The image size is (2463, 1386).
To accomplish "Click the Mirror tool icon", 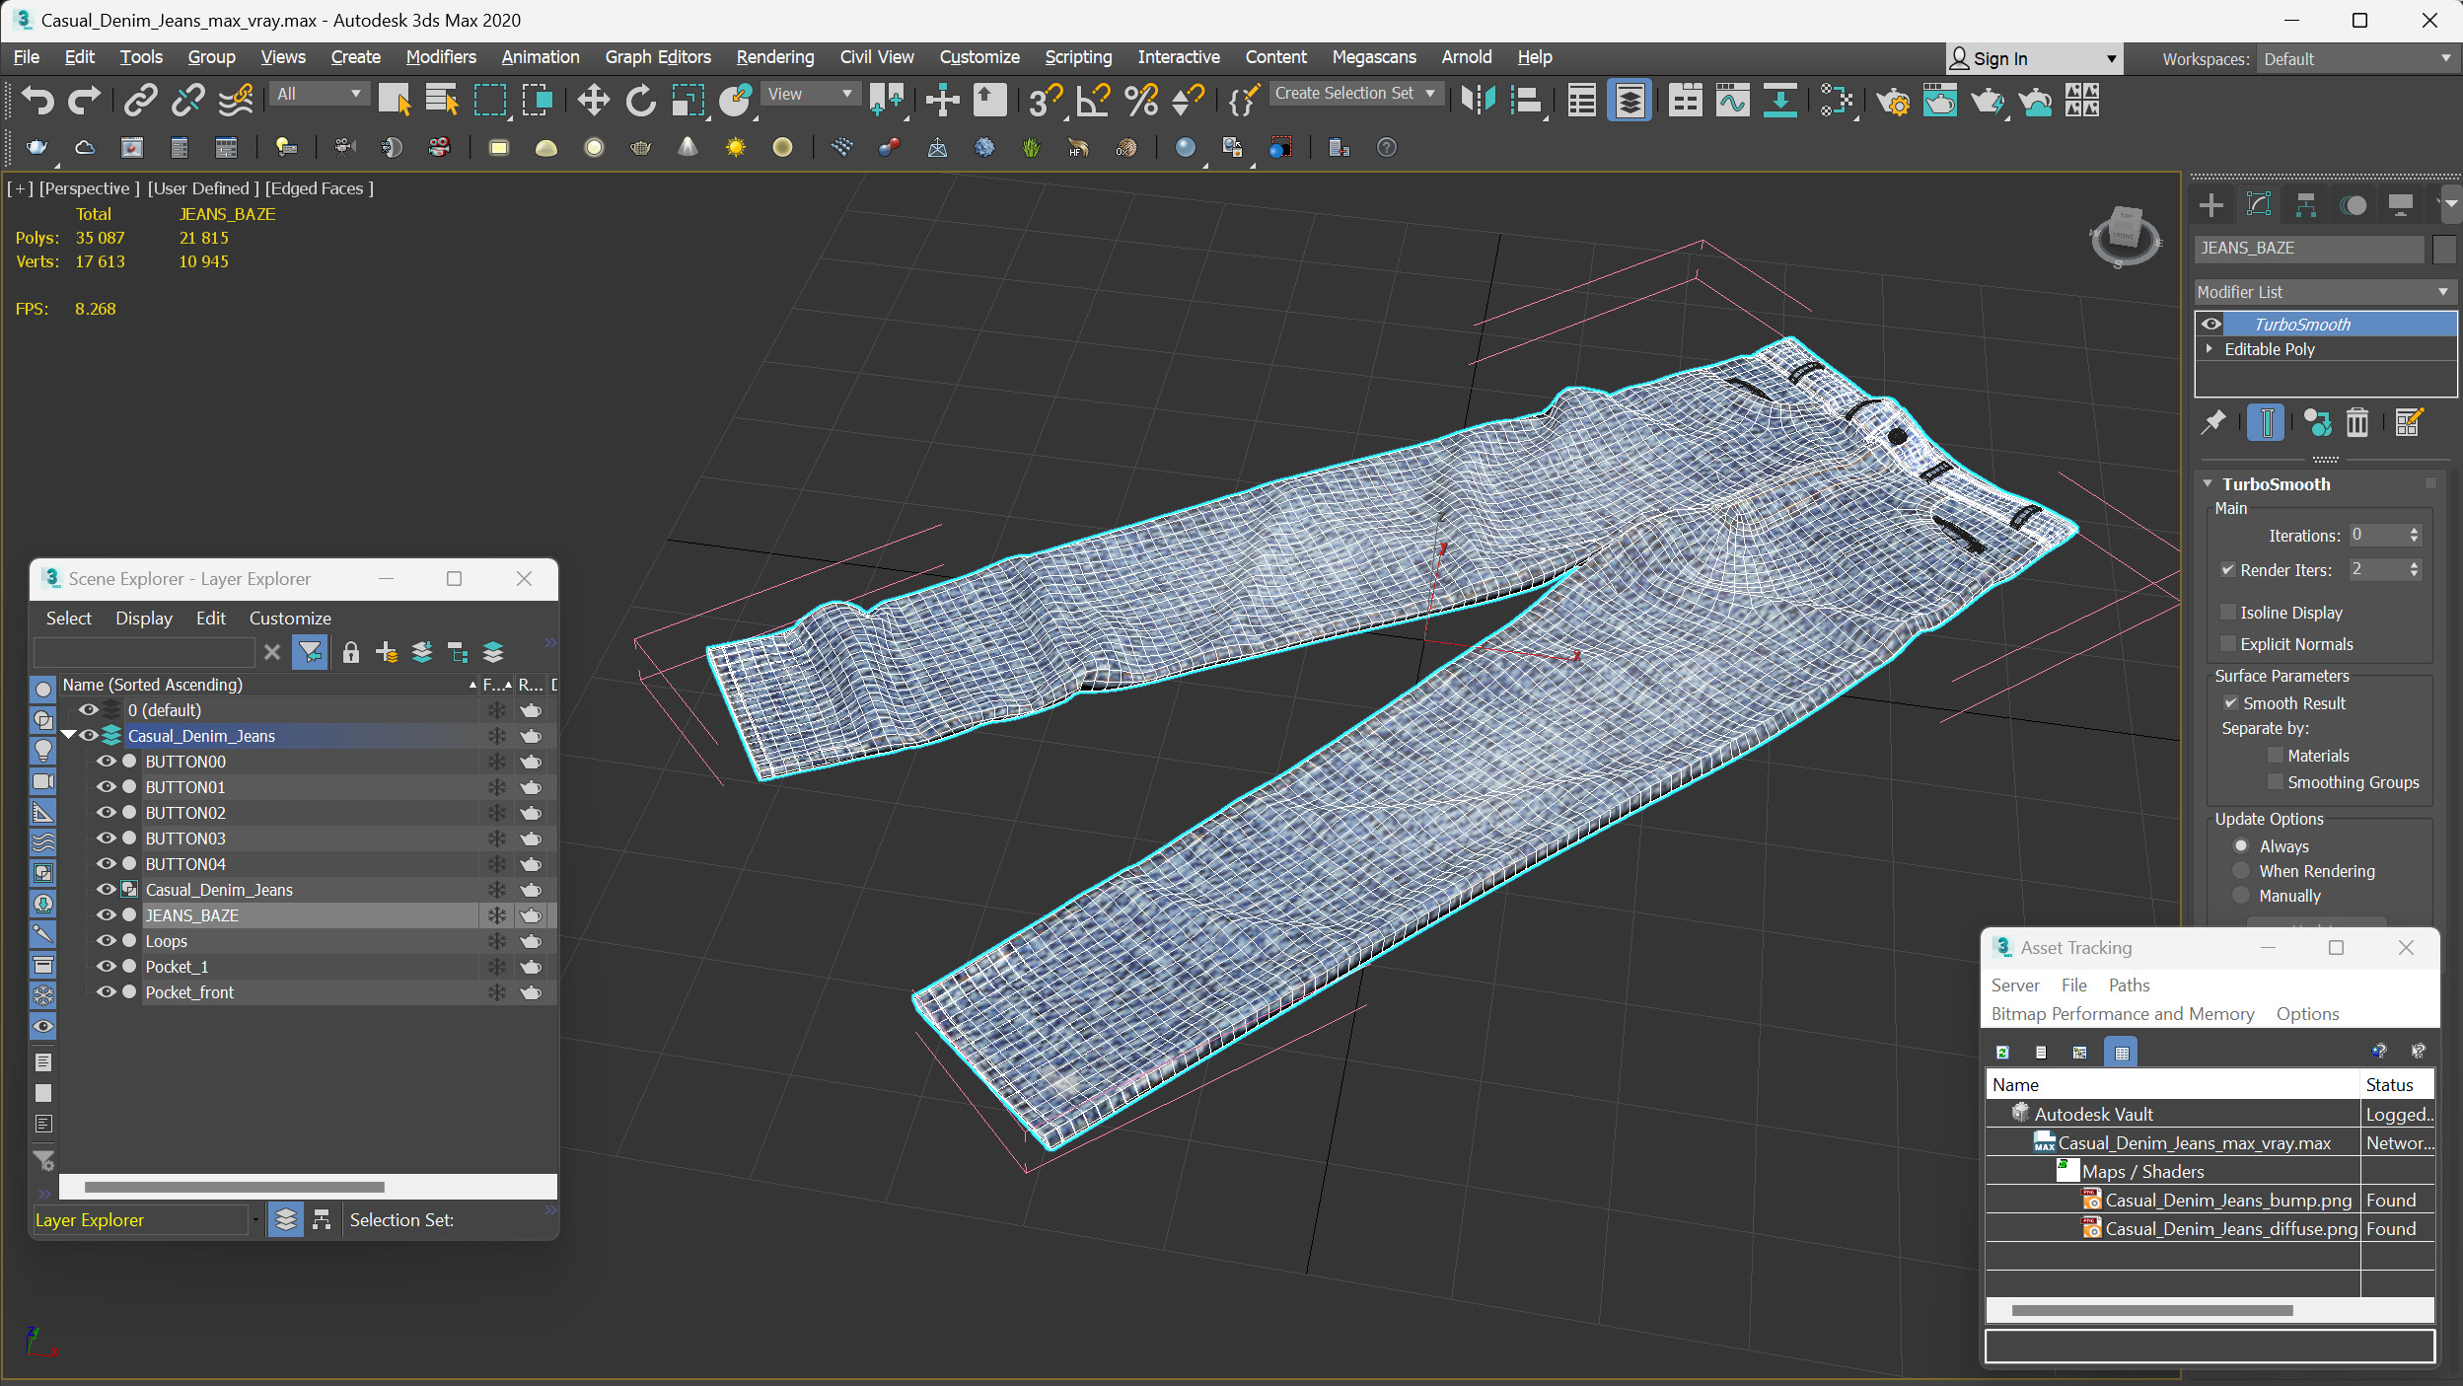I will pos(1478,100).
